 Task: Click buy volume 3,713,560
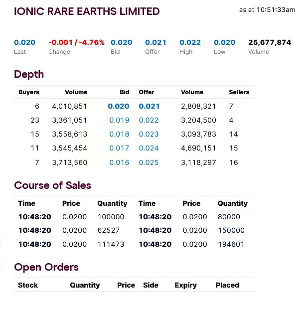[x=70, y=163]
